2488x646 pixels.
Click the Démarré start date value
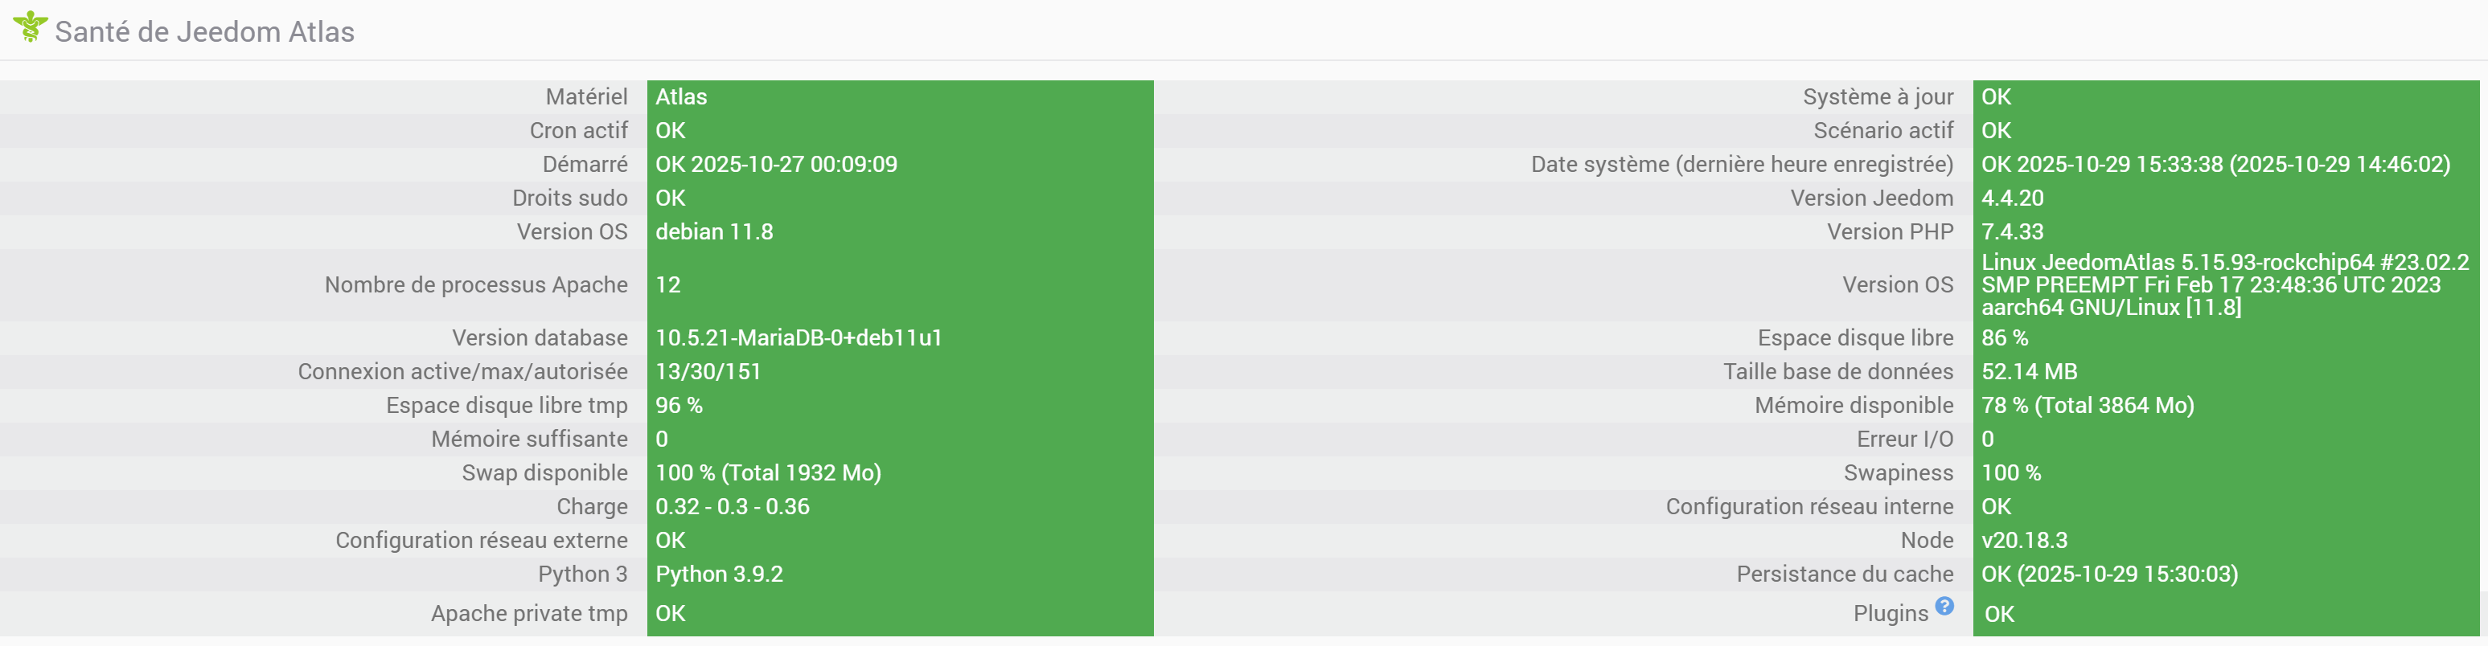775,164
